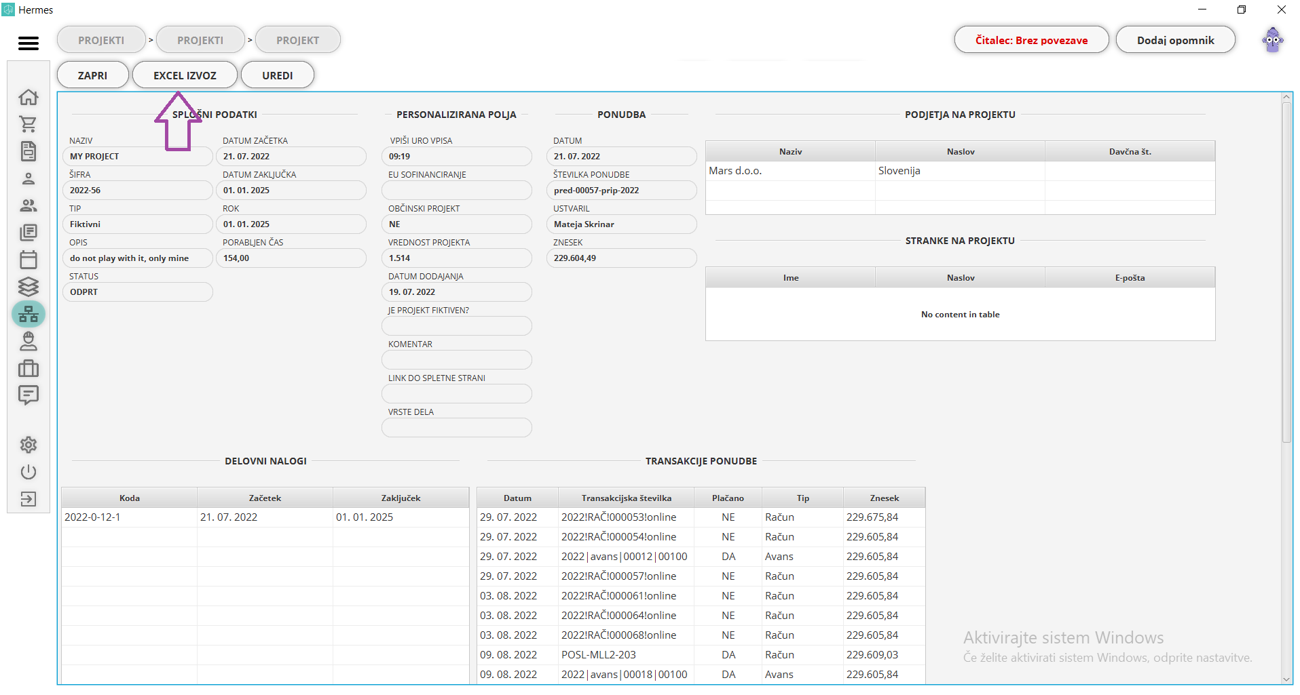Select company row Mars d.o.o.

point(960,171)
